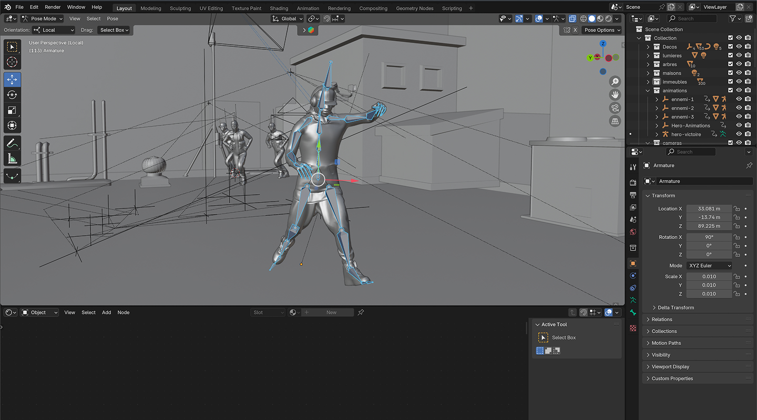
Task: Select the Rotate tool in the toolbar
Action: point(12,94)
